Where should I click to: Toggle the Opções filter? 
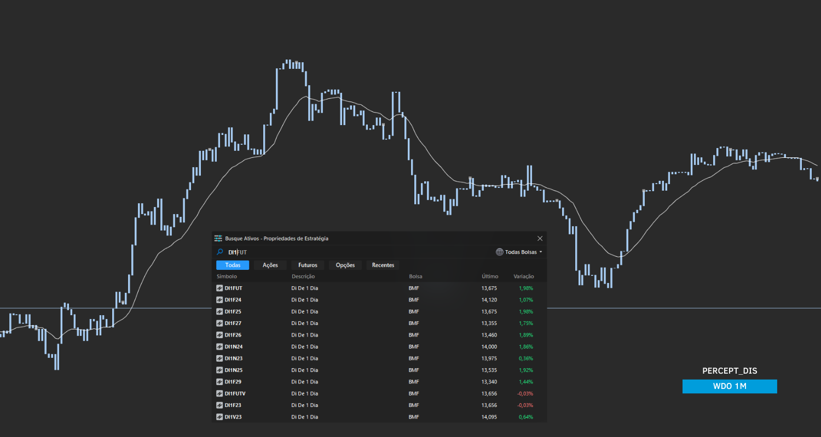coord(345,265)
